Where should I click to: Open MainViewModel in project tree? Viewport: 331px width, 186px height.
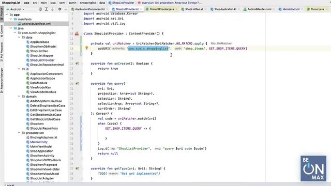coord(41,147)
